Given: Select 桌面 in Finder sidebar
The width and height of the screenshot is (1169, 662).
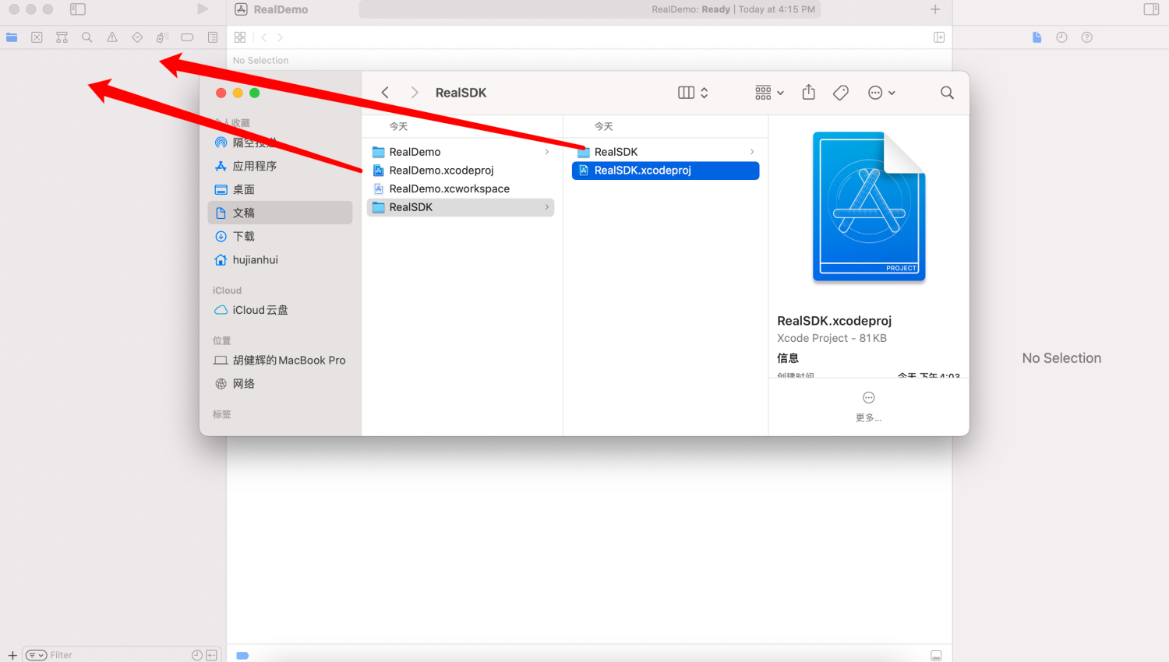Looking at the screenshot, I should pyautogui.click(x=280, y=189).
